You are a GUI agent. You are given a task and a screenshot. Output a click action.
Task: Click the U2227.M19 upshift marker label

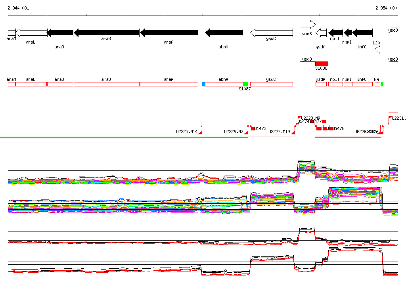(x=279, y=132)
